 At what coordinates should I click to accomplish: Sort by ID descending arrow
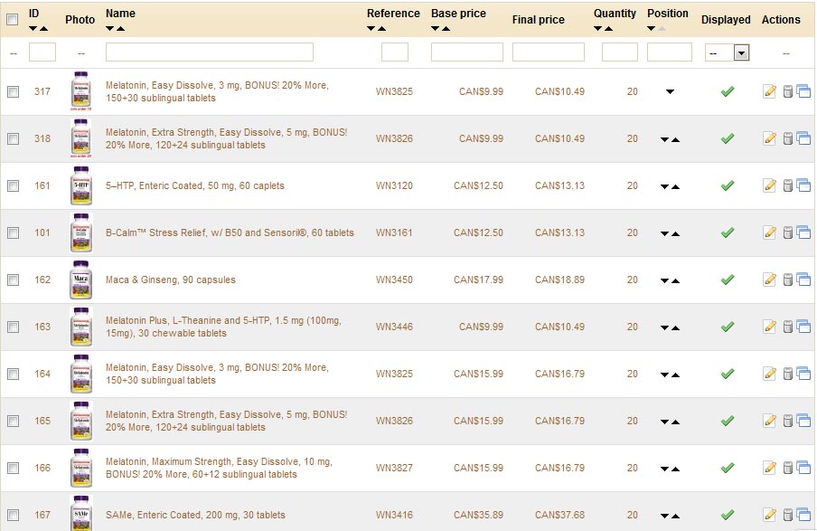pyautogui.click(x=33, y=29)
